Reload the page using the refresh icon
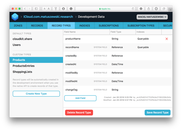Image resolution: width=182 pixels, height=131 pixels. coord(133,9)
